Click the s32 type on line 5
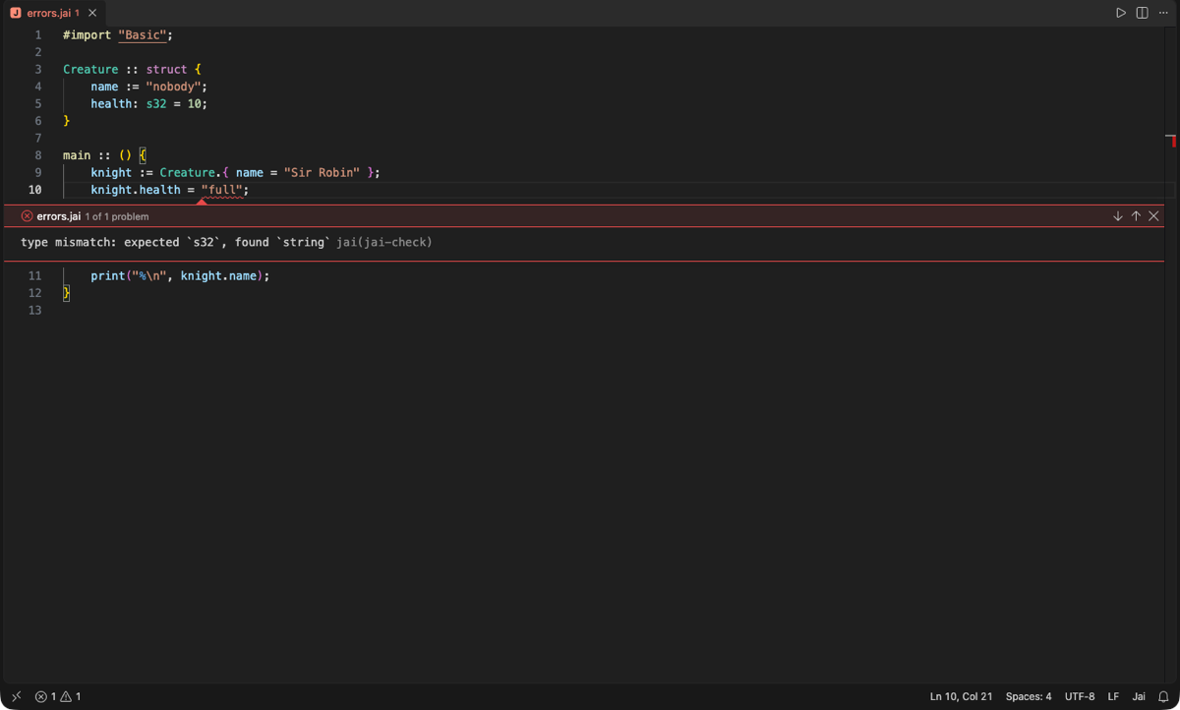This screenshot has width=1180, height=710. (156, 104)
